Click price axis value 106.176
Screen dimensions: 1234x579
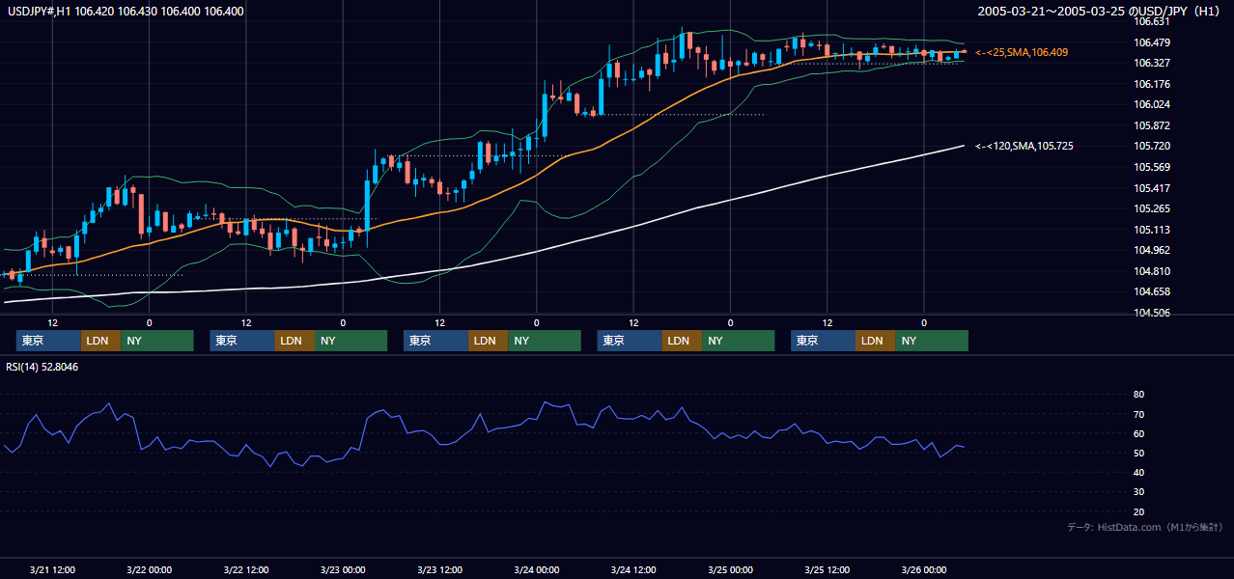1152,84
